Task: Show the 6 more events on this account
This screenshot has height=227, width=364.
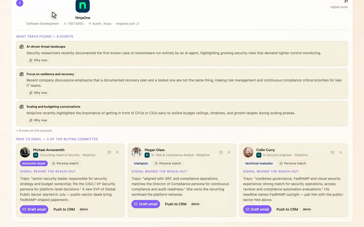Action: 34,131
